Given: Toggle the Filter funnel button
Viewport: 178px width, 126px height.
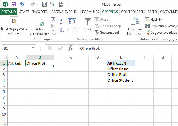Looking at the screenshot, I should coord(87,24).
